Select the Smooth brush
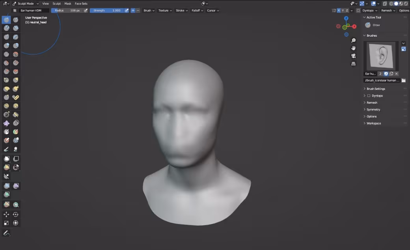This screenshot has height=250, width=410. pyautogui.click(x=16, y=54)
